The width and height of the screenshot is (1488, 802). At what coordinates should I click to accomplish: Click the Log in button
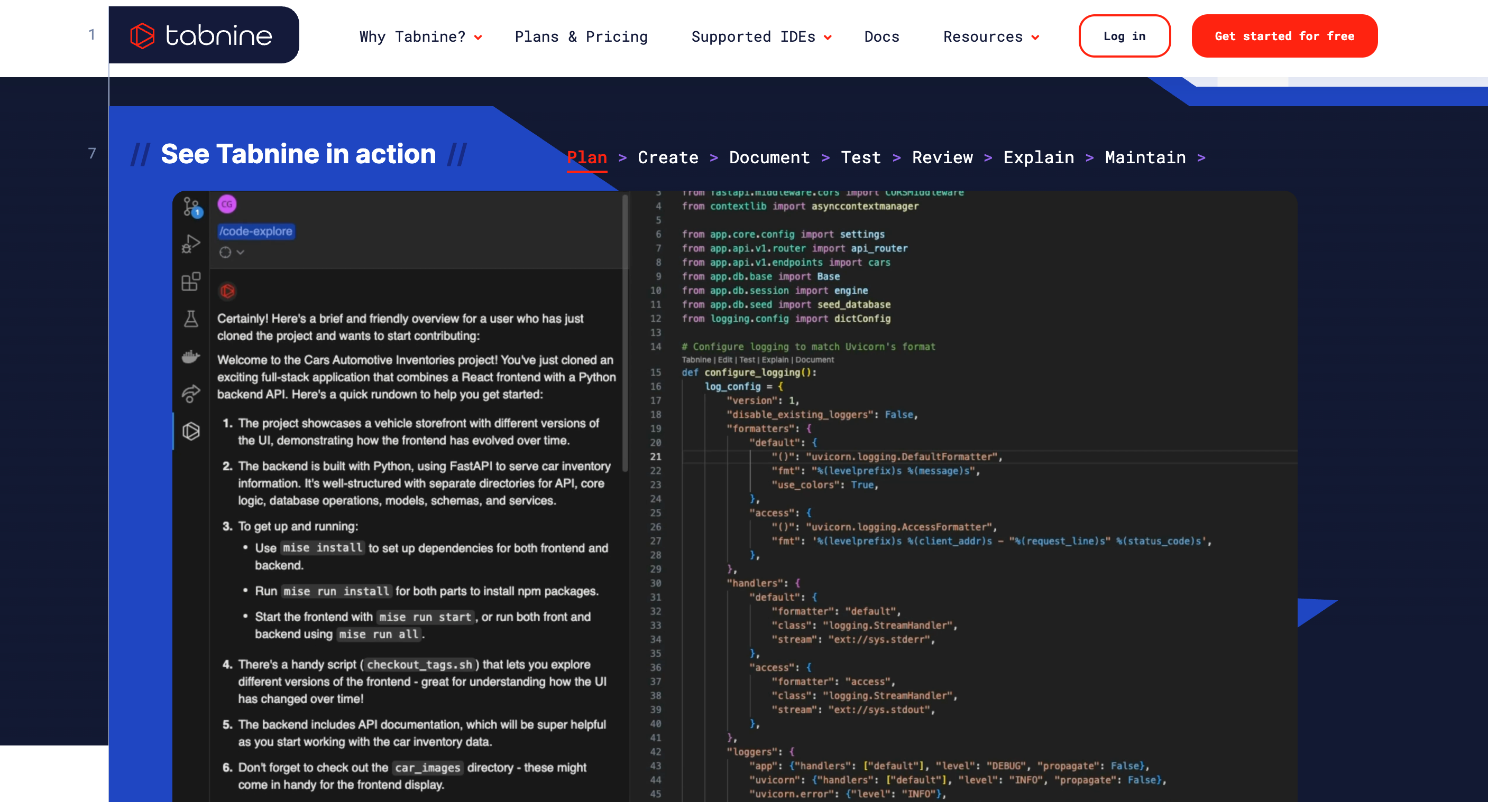point(1124,36)
